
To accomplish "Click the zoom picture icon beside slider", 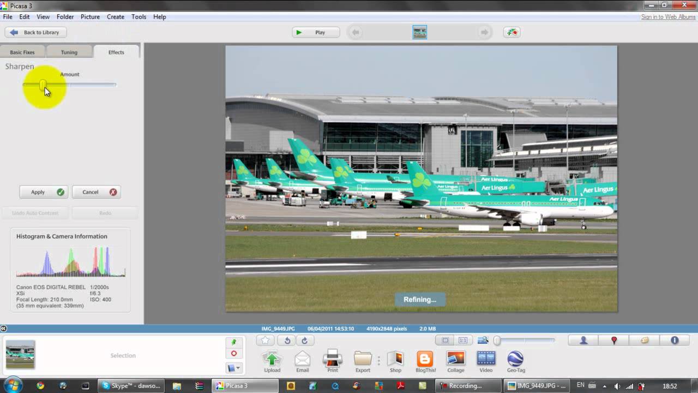I will [483, 340].
